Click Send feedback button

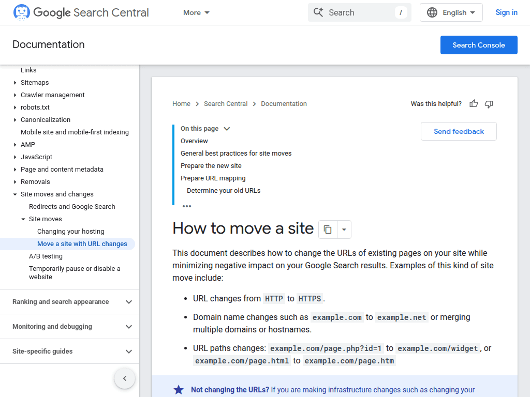tap(459, 131)
